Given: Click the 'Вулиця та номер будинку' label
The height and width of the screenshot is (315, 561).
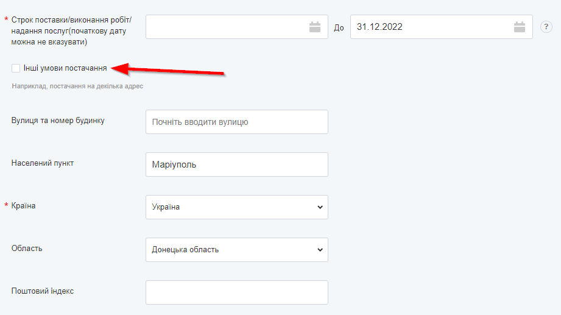Looking at the screenshot, I should [58, 121].
